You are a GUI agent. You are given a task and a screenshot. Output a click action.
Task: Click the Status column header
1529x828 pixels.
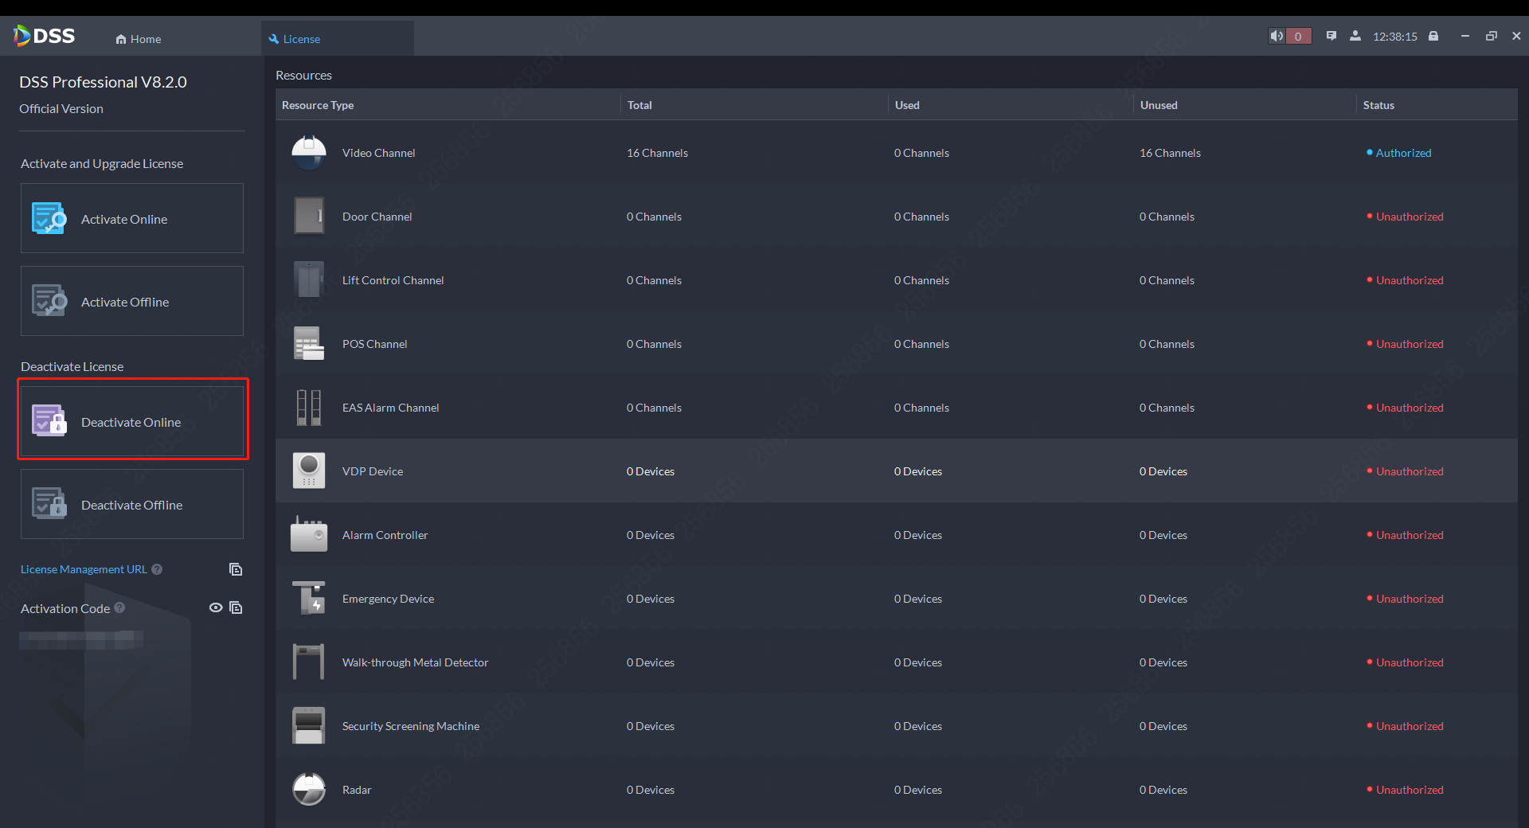(x=1378, y=105)
